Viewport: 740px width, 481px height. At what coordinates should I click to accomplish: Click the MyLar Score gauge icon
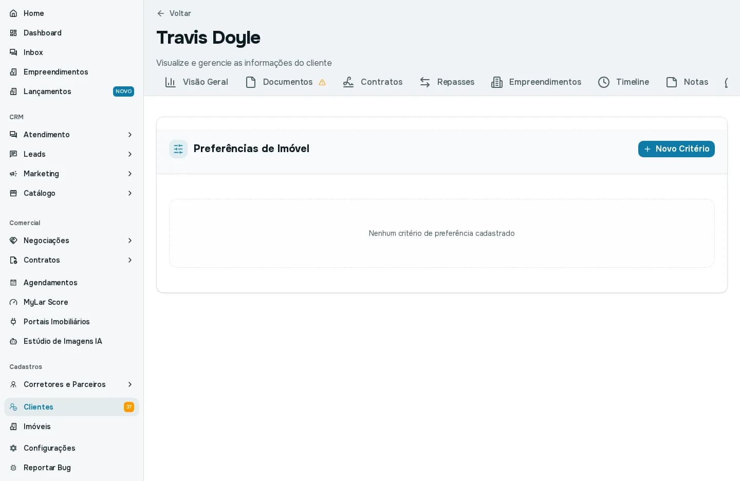point(13,302)
